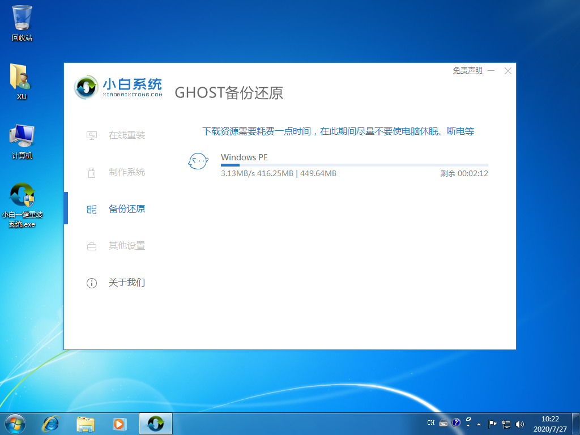Toggle the volume icon in system tray
The height and width of the screenshot is (435, 580).
click(x=519, y=423)
